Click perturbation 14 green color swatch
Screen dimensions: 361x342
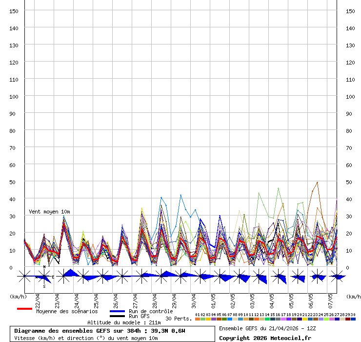click(267, 319)
